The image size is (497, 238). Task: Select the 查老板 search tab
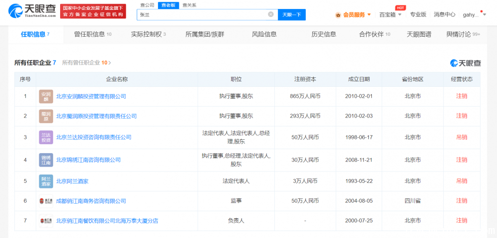(x=168, y=5)
